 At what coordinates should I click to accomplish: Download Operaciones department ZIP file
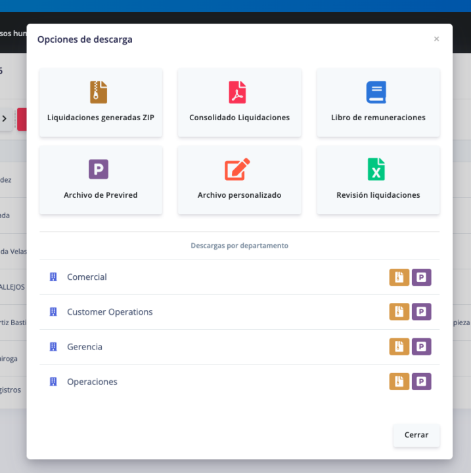(x=399, y=382)
